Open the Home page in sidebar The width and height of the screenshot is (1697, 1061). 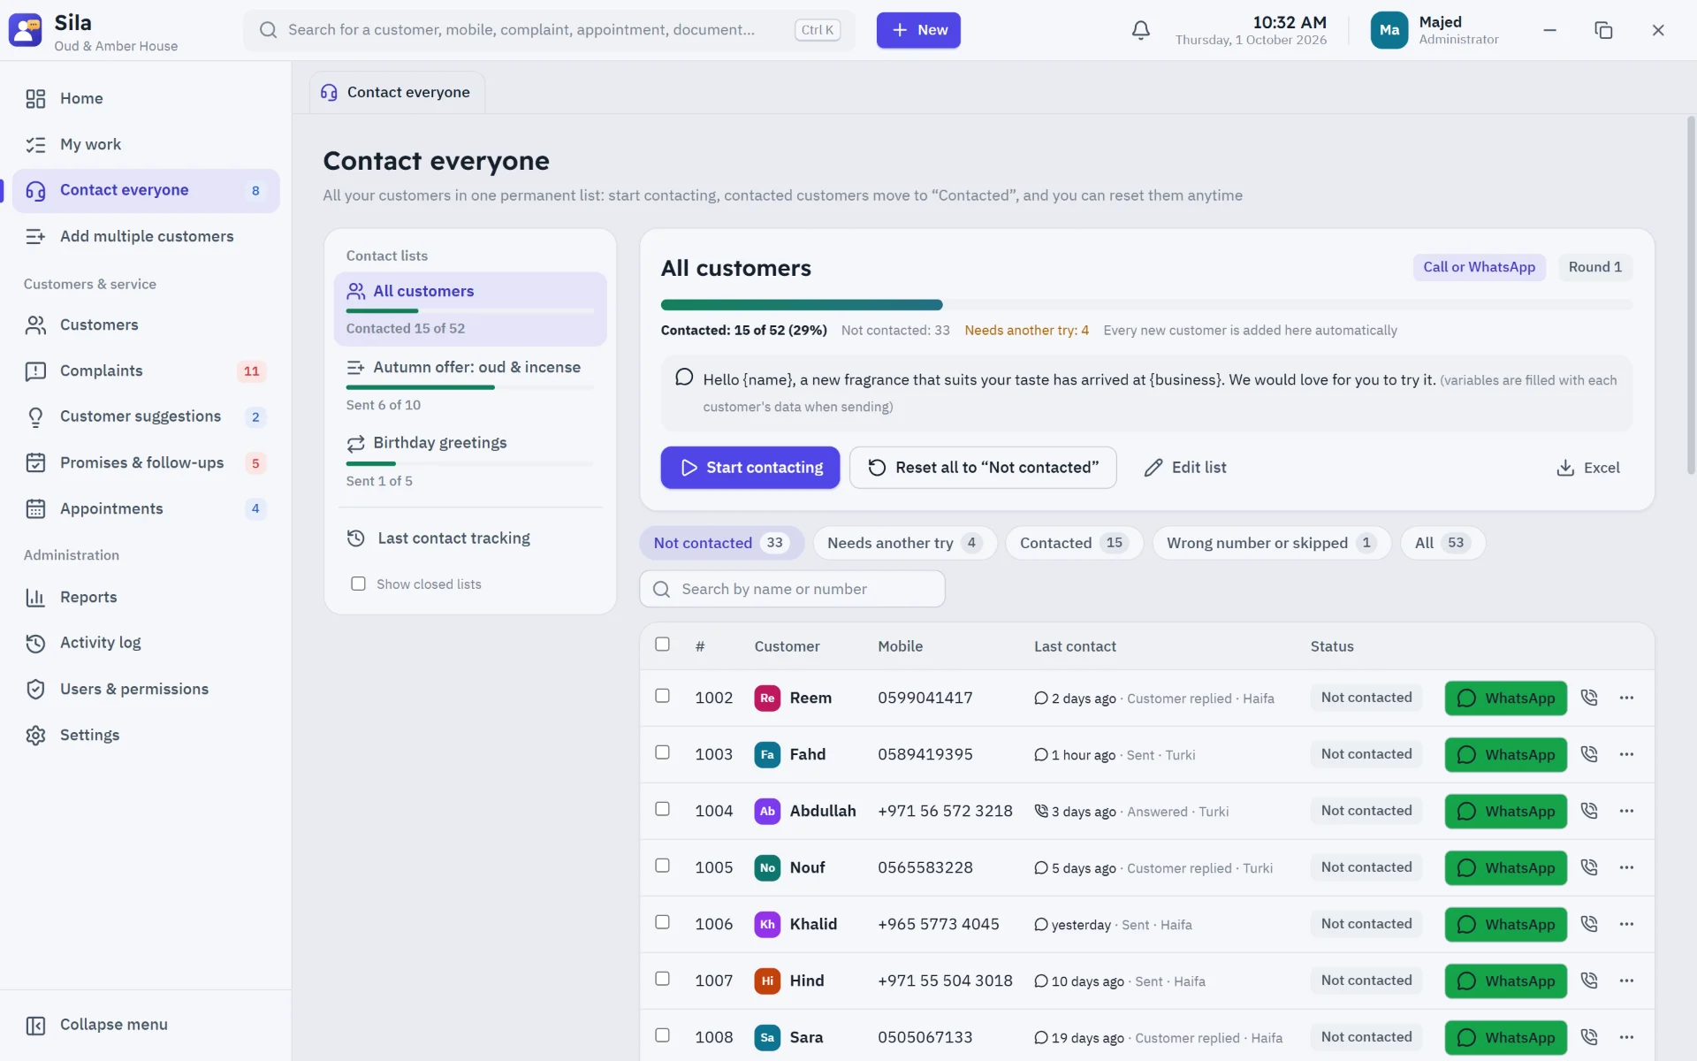[x=146, y=98]
